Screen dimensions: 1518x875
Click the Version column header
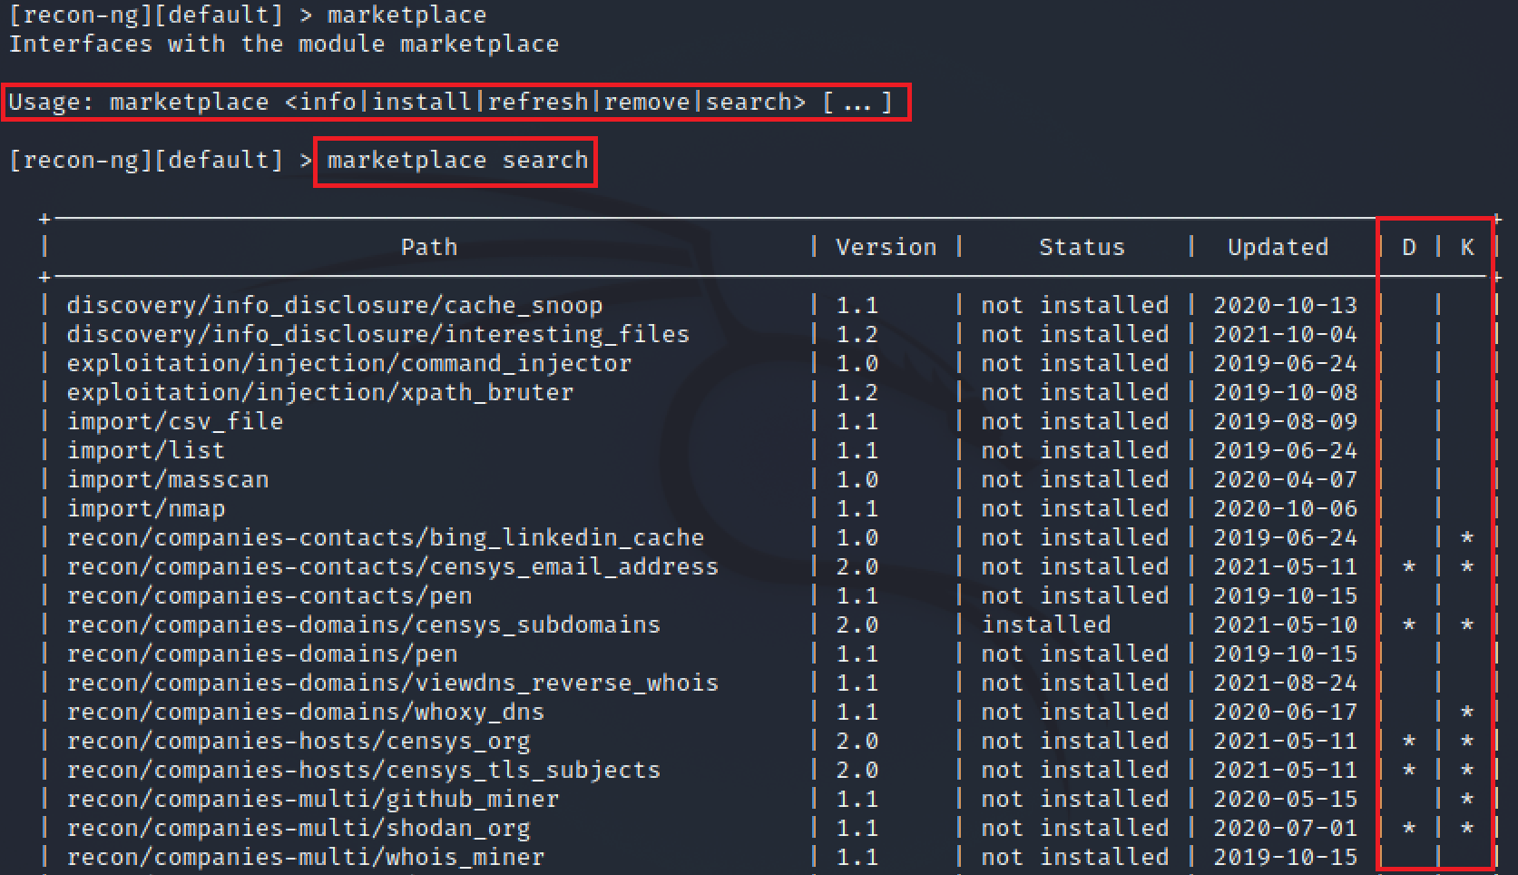point(885,246)
